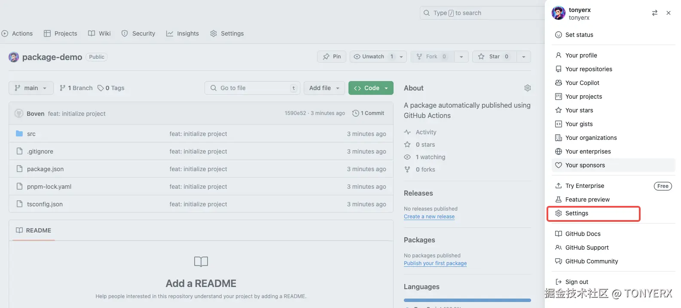Open Your enterprises
The width and height of the screenshot is (681, 308).
[x=613, y=151]
